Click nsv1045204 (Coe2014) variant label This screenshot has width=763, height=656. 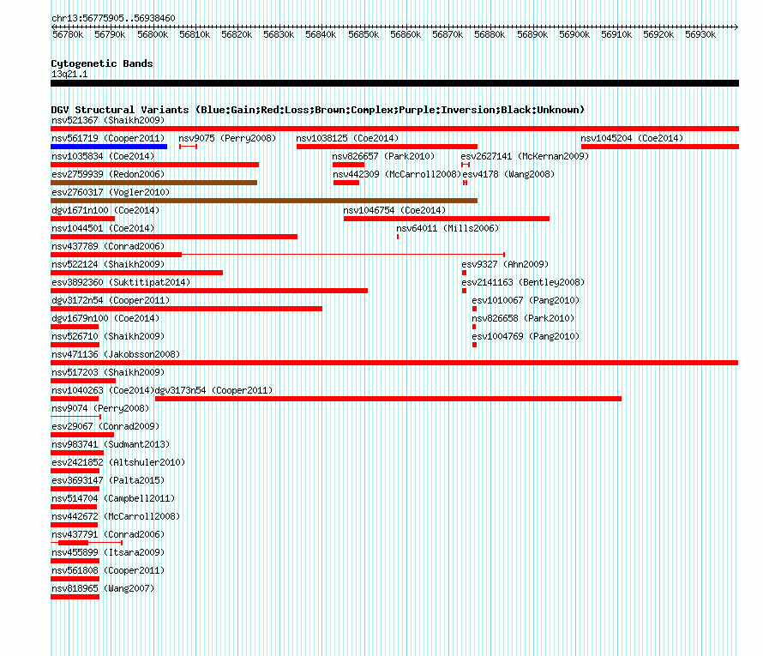(x=632, y=138)
